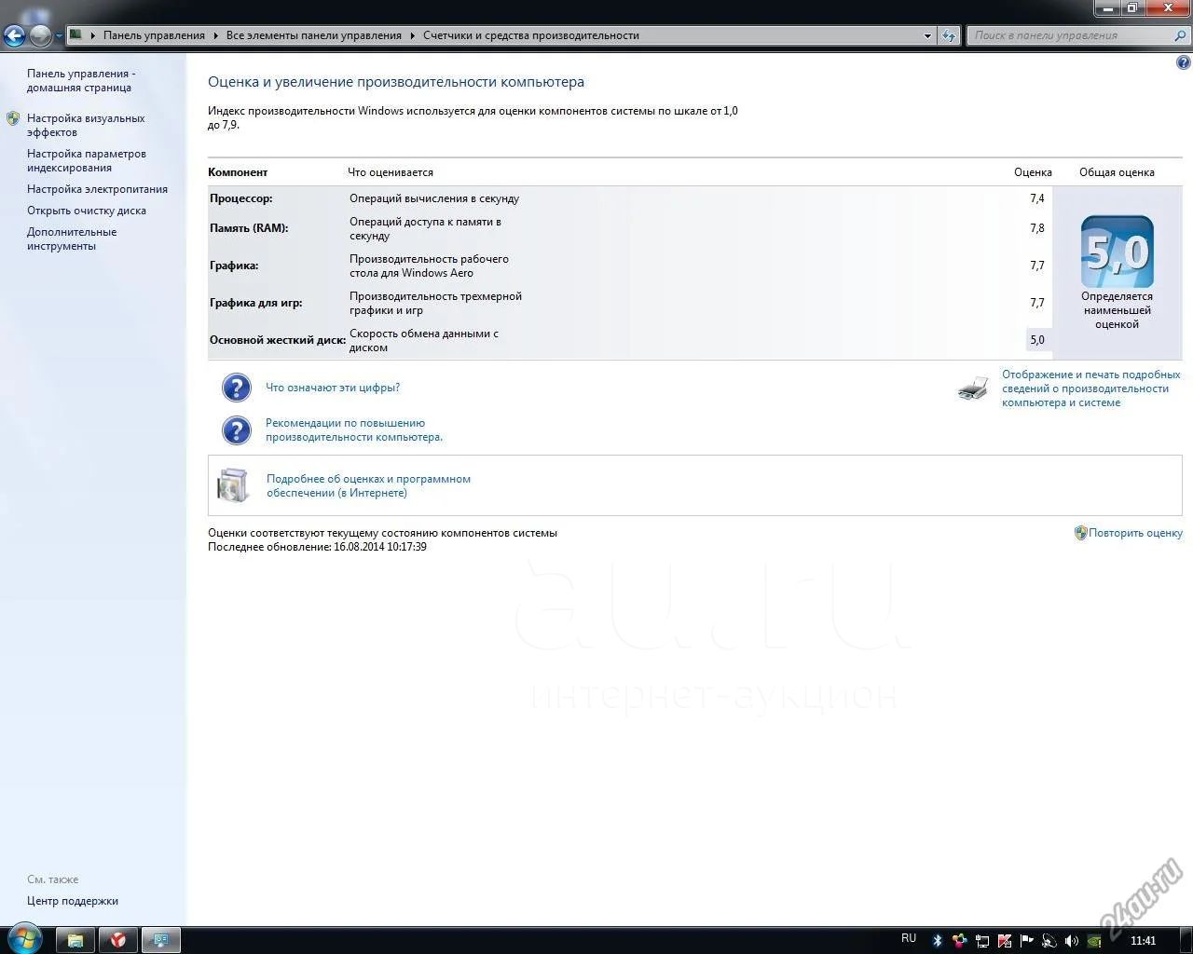Click Control Panel taskbar button

pos(161,940)
